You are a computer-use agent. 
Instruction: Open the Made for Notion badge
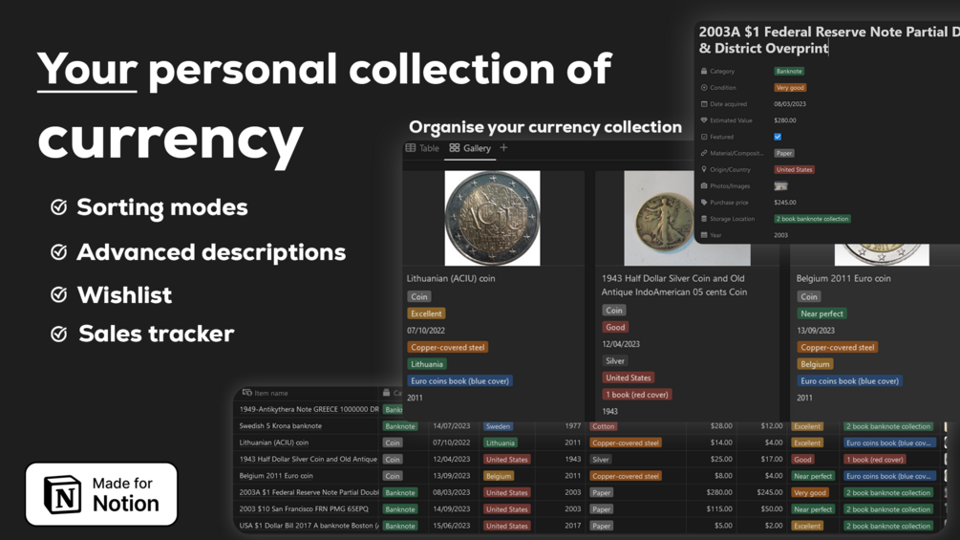[101, 494]
